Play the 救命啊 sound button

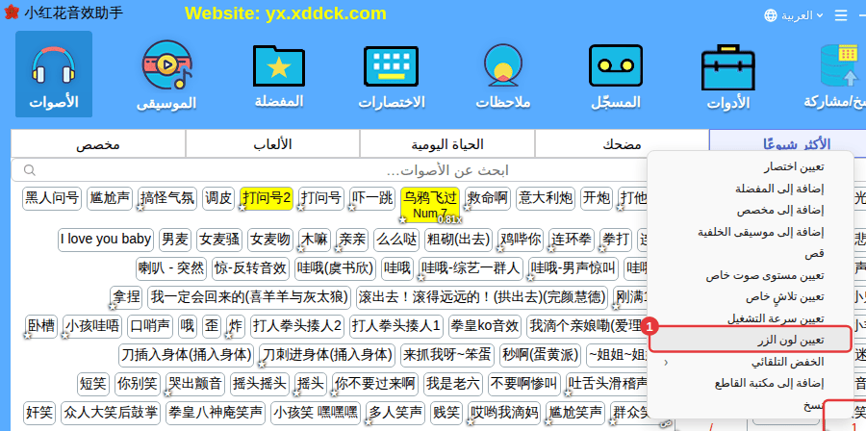point(487,198)
